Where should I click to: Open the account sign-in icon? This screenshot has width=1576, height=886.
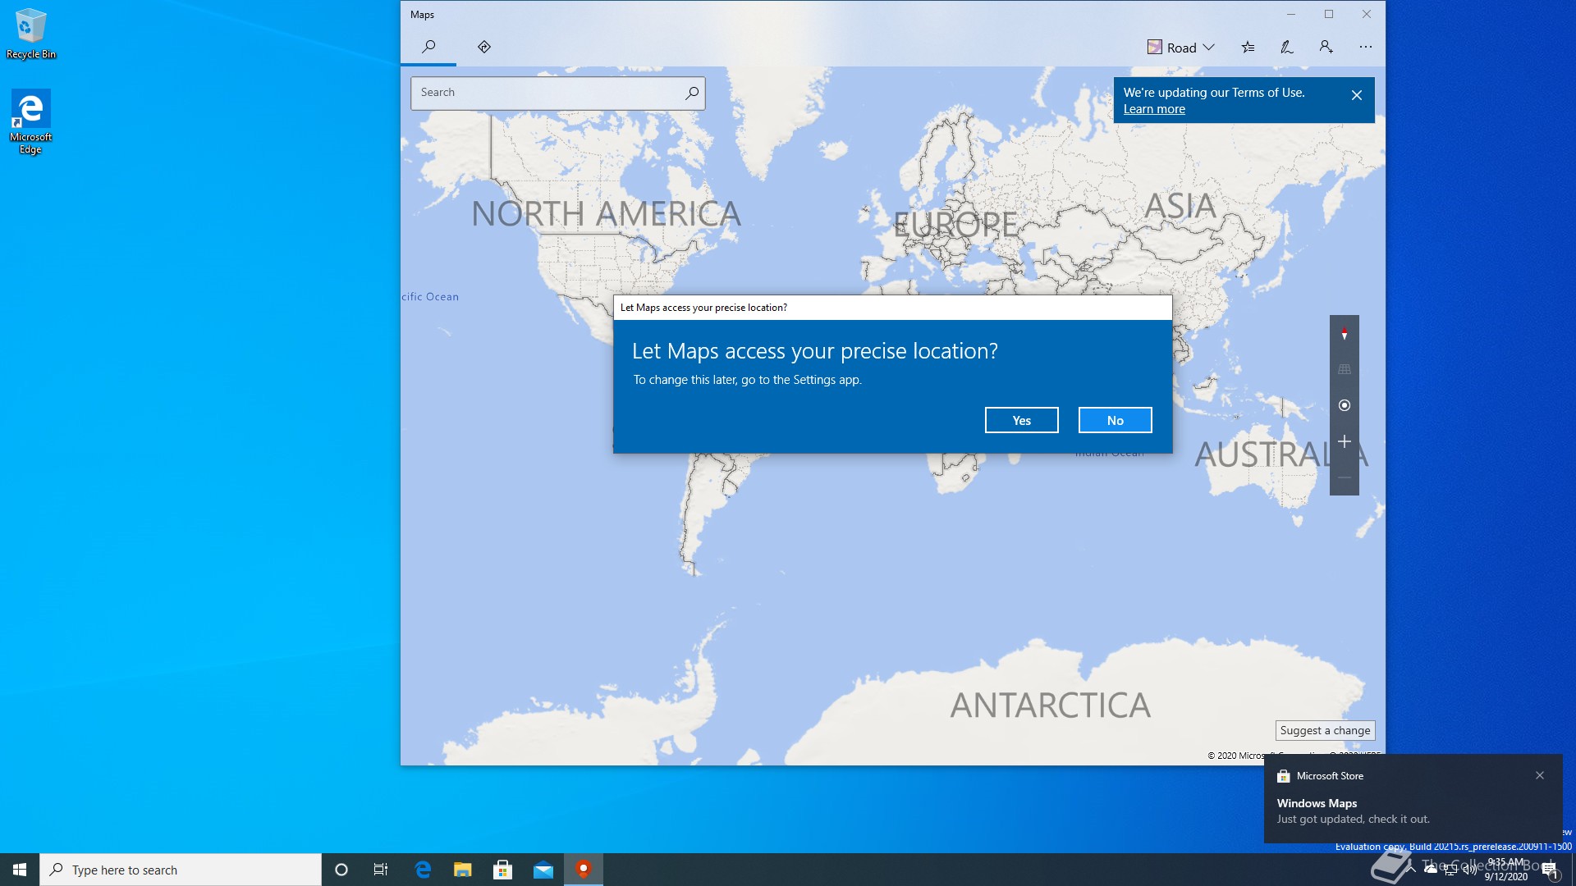point(1326,48)
